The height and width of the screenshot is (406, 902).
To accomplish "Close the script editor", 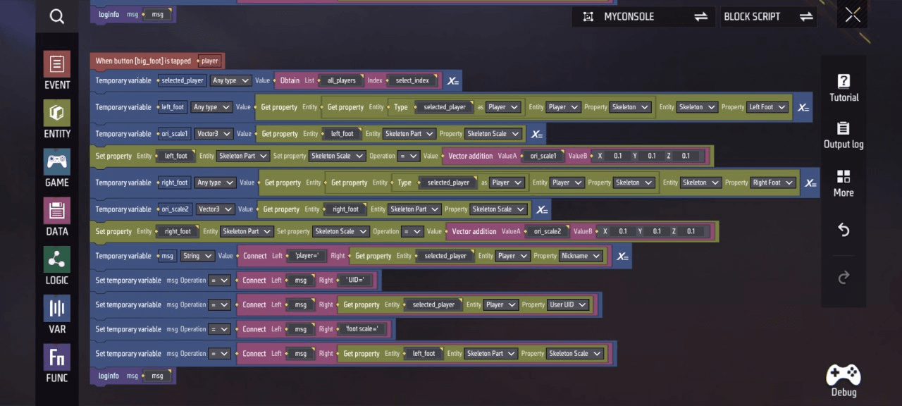I will [x=853, y=16].
